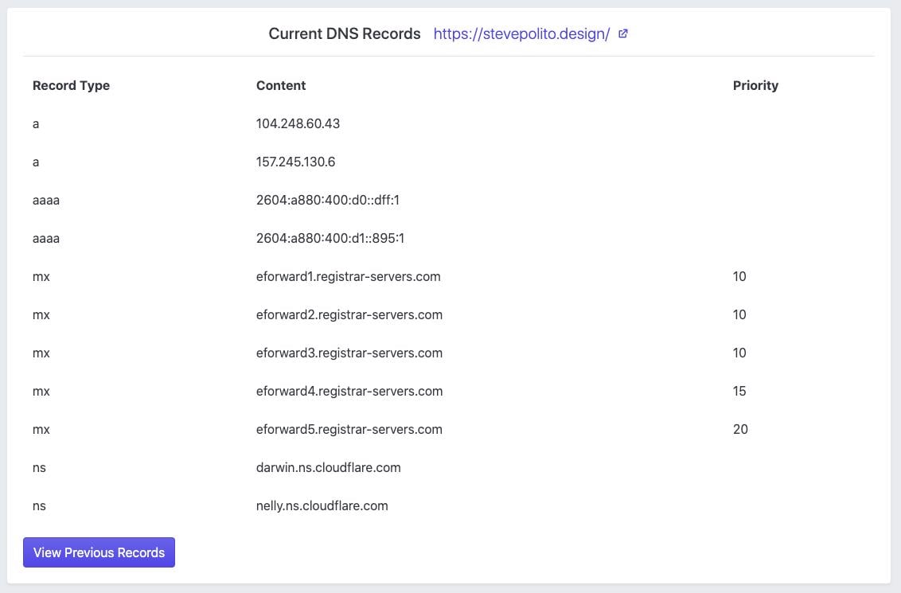The height and width of the screenshot is (593, 901).
Task: Click the View Previous Records button
Action: click(x=99, y=552)
